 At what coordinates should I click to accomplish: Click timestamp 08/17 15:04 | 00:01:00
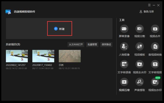(x=43, y=68)
